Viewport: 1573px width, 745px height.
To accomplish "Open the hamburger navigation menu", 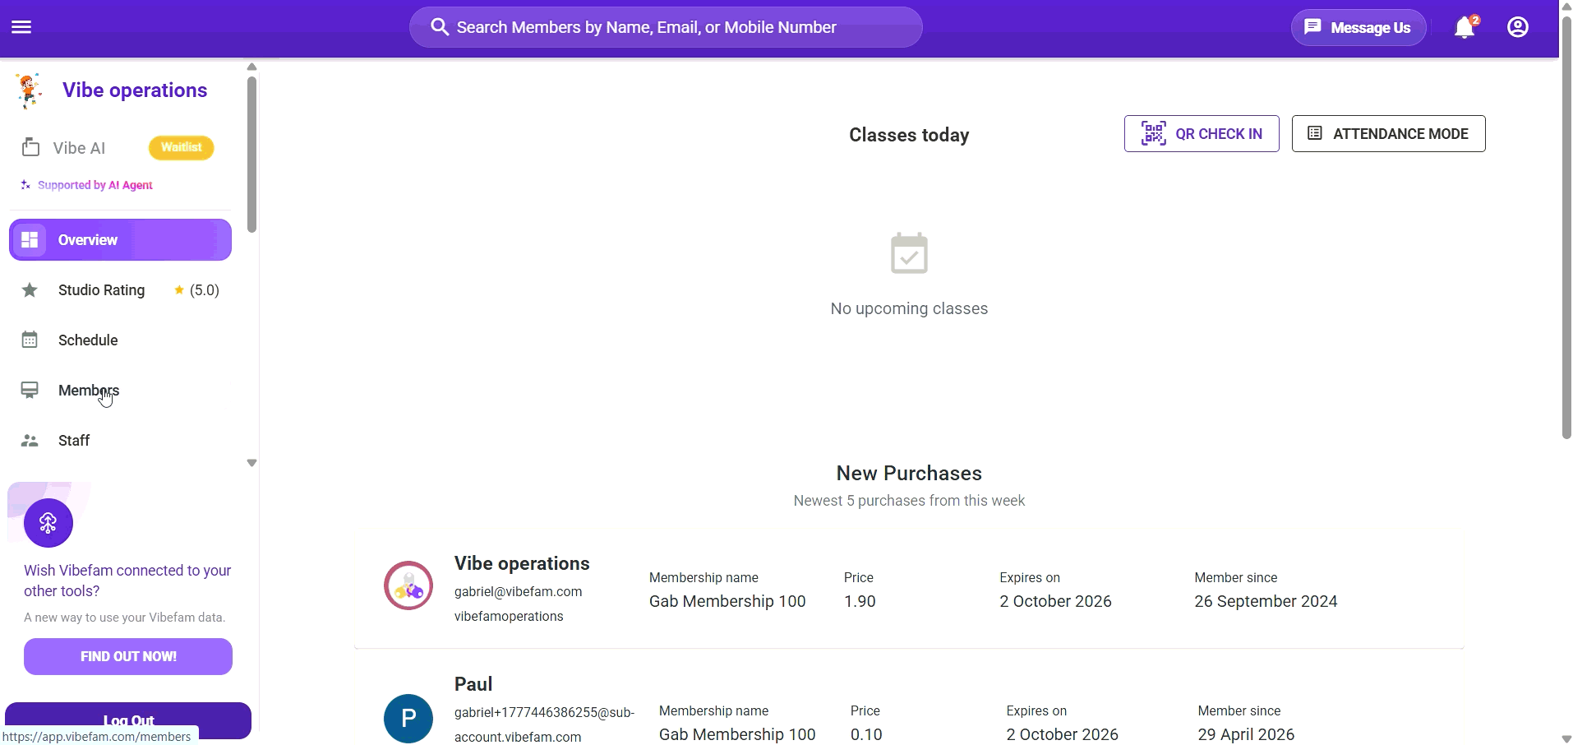I will [21, 27].
